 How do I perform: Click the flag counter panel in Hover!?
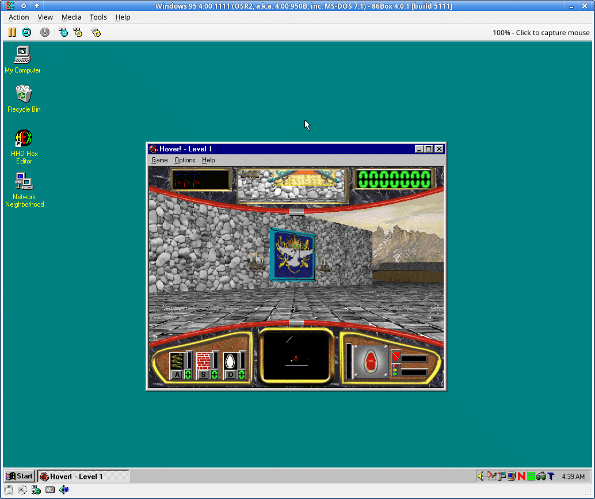click(x=201, y=179)
